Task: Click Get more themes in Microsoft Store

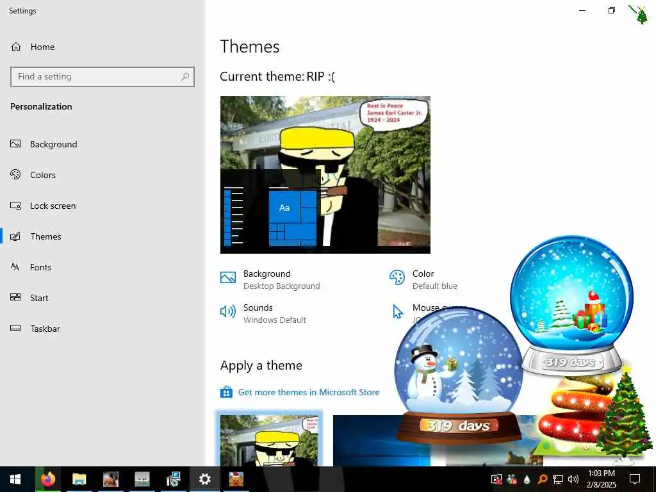Action: pos(309,393)
